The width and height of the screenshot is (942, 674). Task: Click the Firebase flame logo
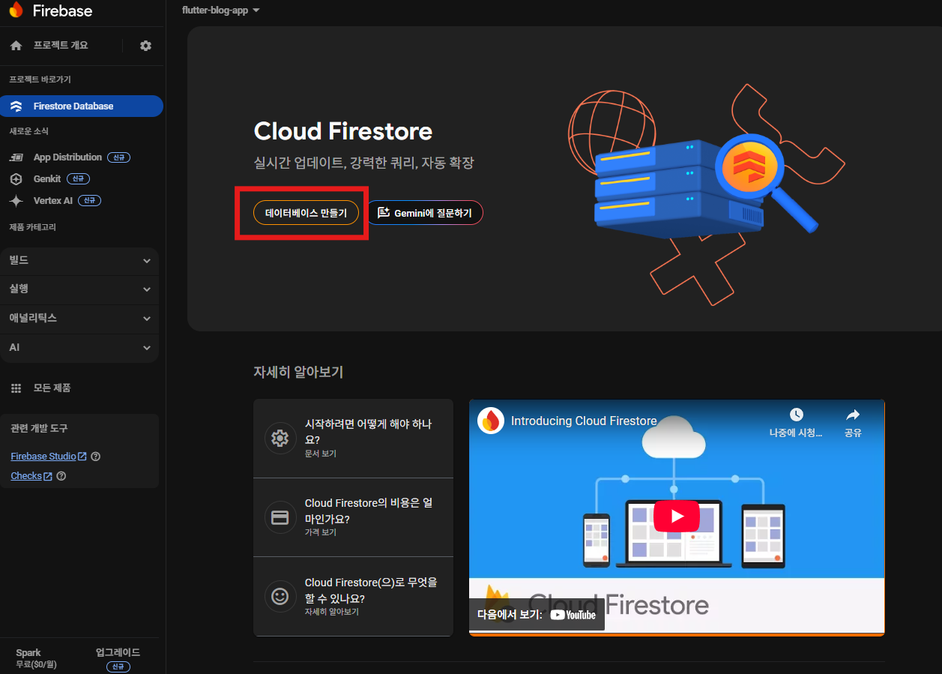pyautogui.click(x=16, y=10)
